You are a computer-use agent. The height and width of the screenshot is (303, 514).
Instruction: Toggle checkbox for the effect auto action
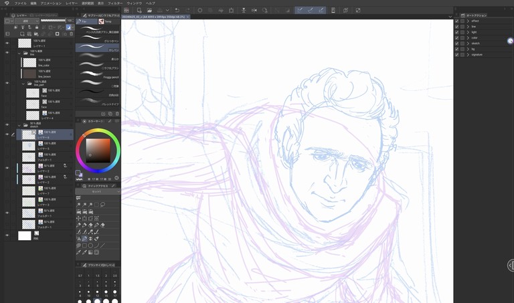pos(457,21)
